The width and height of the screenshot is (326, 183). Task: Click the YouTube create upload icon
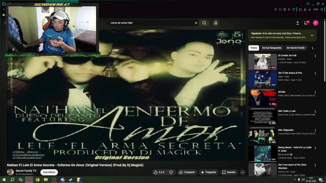click(297, 23)
